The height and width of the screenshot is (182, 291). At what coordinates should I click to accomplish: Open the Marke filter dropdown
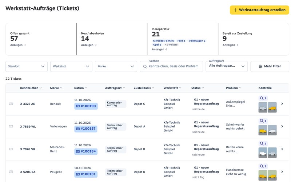116,66
